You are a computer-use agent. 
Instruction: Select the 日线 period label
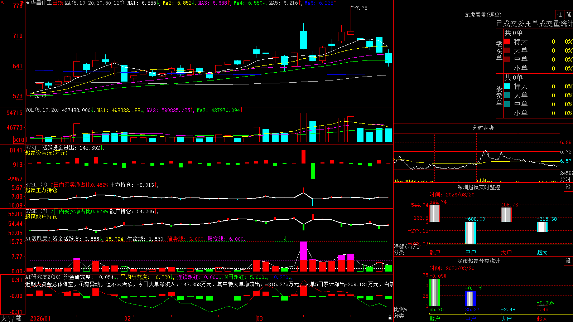point(58,3)
